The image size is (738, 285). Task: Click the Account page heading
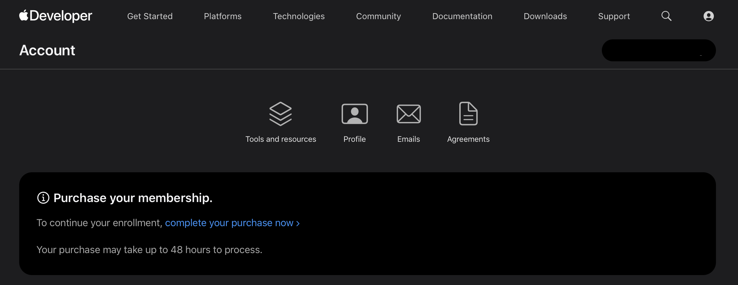(x=47, y=50)
